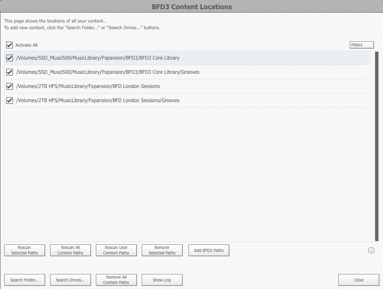The height and width of the screenshot is (289, 383).
Task: Toggle the BFD London Sessions/Grooves checkbox
Action: pyautogui.click(x=10, y=101)
